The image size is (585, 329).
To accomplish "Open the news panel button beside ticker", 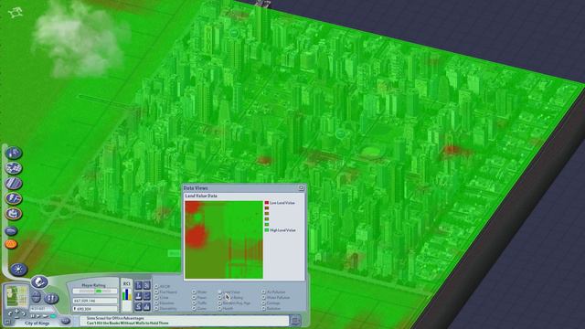I will pos(295,320).
